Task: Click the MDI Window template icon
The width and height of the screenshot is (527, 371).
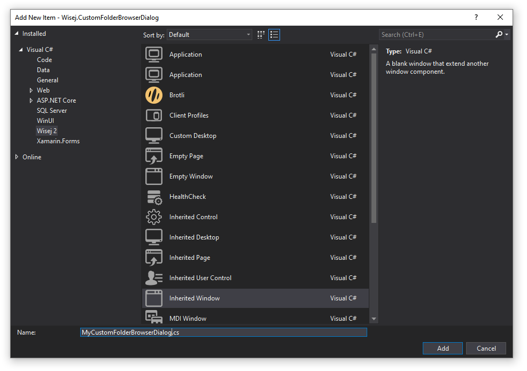Action: pos(154,317)
